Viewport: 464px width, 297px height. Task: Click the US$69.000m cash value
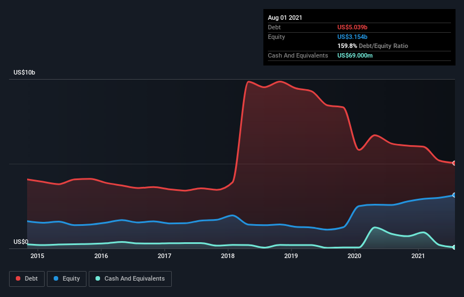(x=355, y=55)
